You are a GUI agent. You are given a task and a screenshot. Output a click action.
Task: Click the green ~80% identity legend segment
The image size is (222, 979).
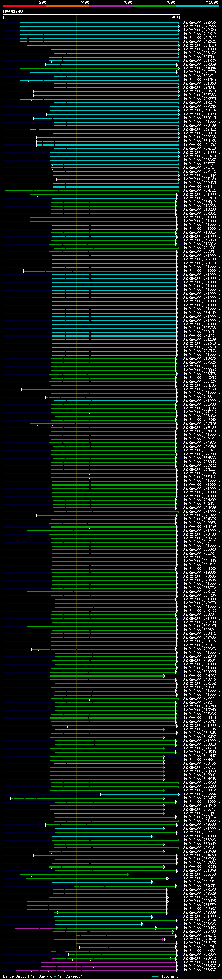tap(154, 6)
